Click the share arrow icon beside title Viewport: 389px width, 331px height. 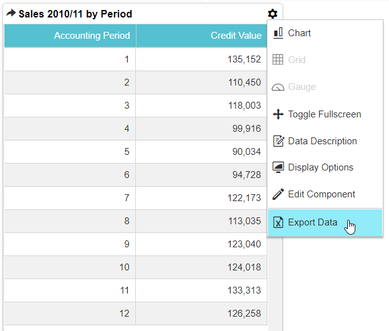11,13
